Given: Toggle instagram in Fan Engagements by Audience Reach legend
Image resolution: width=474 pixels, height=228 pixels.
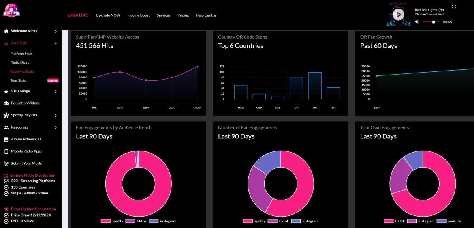Looking at the screenshot, I should [x=163, y=221].
